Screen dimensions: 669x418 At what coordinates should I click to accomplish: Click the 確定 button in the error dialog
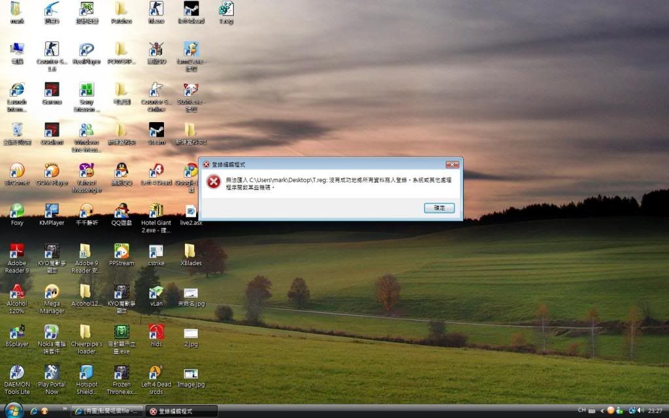(439, 208)
